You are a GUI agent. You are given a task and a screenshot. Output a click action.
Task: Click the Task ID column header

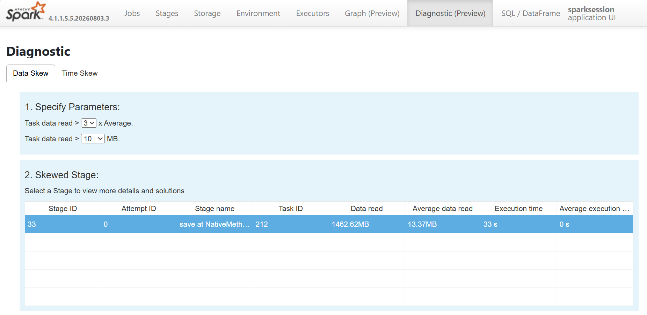point(291,209)
